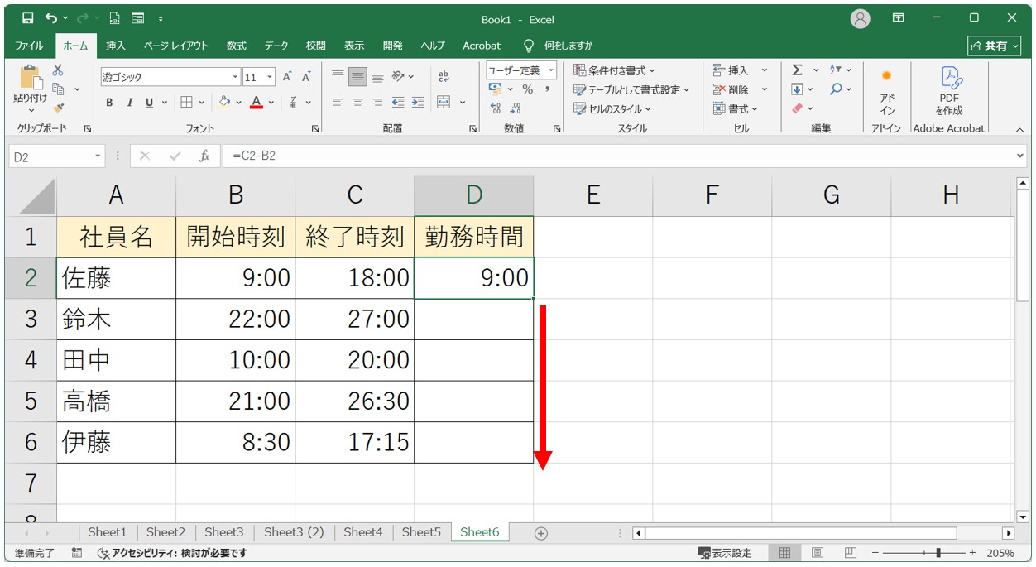Click the orientation text-angle icon
The image size is (1036, 567).
pyautogui.click(x=398, y=76)
